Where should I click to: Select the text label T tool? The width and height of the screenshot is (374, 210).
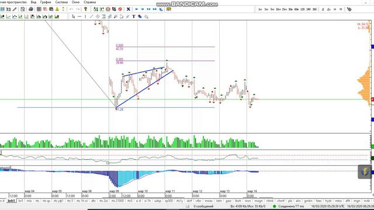point(134,17)
